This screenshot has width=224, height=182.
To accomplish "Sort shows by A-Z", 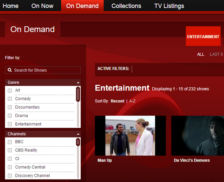I will click(132, 101).
